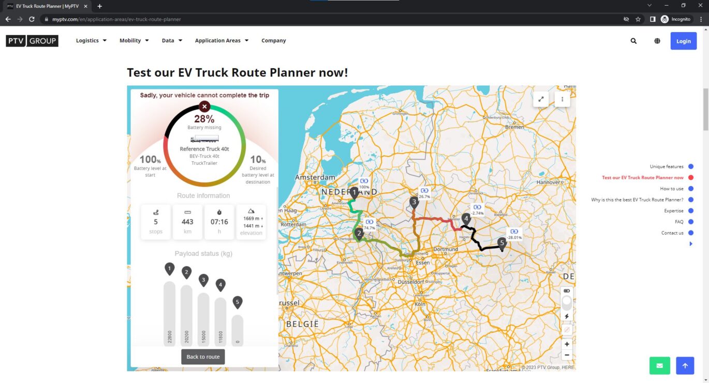Dismiss the battery gauge with the X toggle
Image resolution: width=709 pixels, height=383 pixels.
pos(204,106)
